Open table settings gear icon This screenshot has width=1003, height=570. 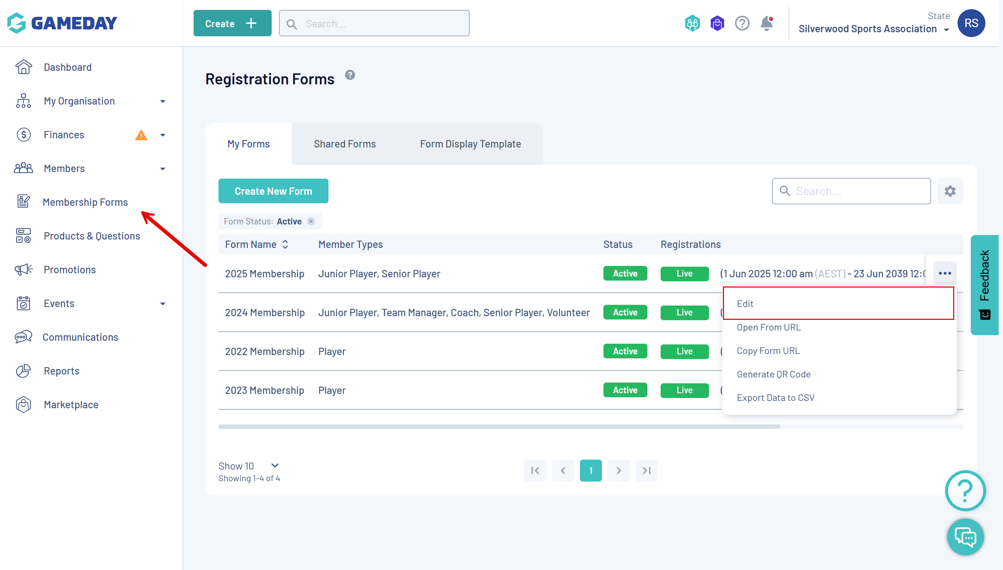point(950,191)
